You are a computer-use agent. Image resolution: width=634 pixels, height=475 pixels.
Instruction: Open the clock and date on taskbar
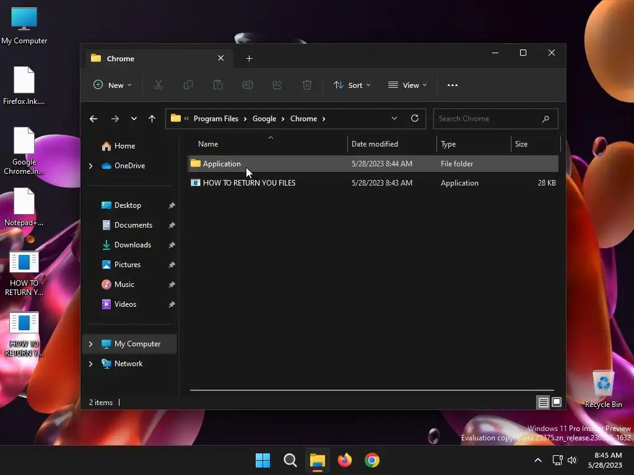coord(605,460)
